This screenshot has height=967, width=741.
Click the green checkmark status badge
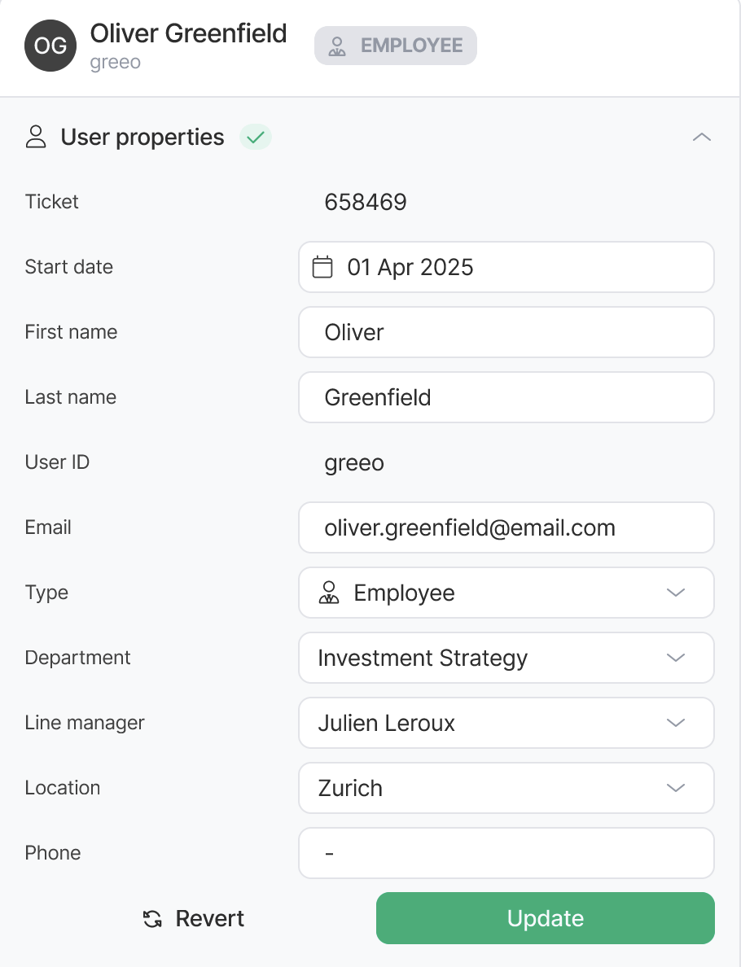click(256, 138)
